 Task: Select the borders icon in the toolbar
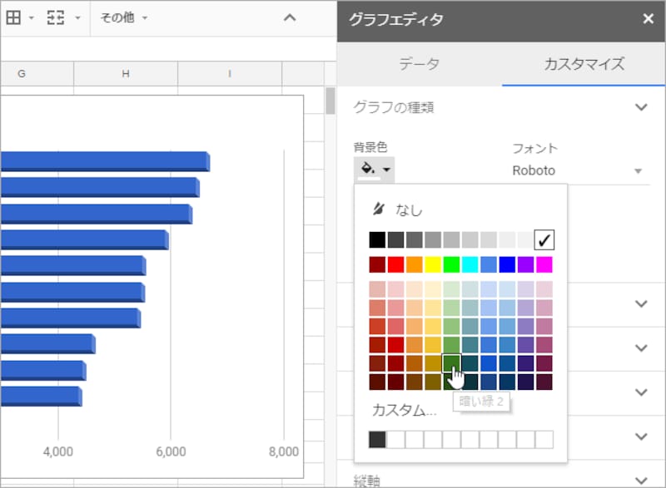[13, 18]
